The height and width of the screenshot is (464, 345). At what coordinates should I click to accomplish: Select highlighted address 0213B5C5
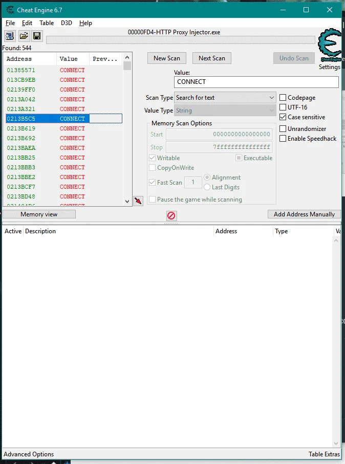(x=21, y=119)
